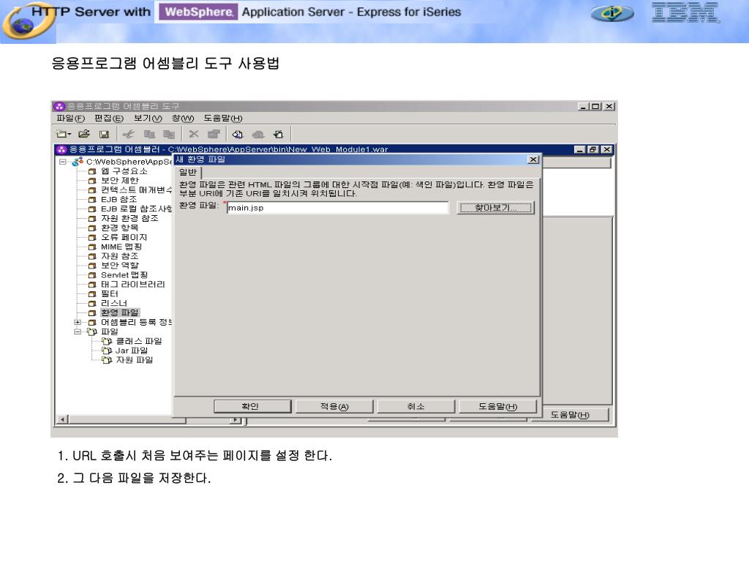Click the file icon beside 클래스 파일

pyautogui.click(x=107, y=341)
